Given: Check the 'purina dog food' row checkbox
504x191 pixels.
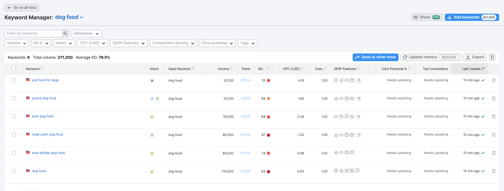Looking at the screenshot, I should [x=14, y=98].
